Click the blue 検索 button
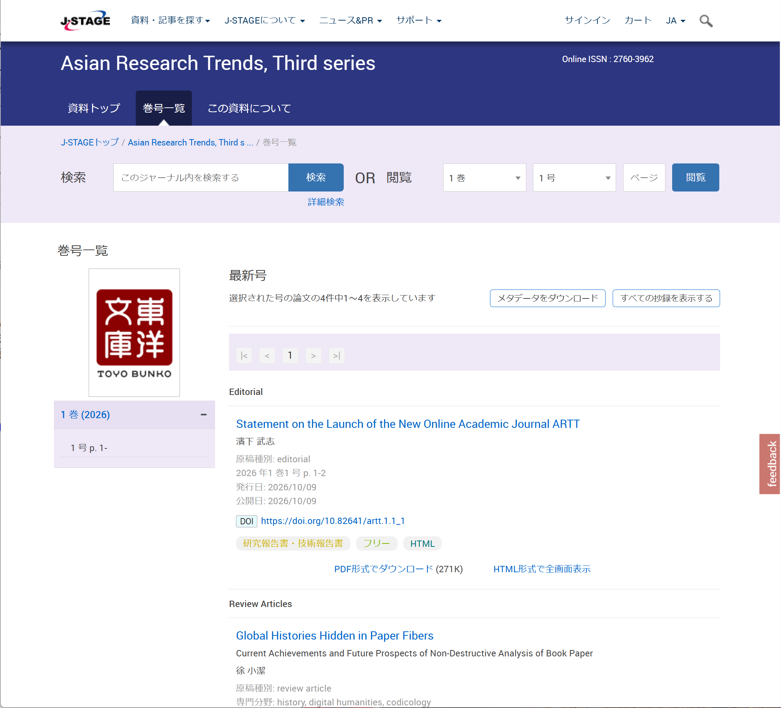The image size is (781, 708). [316, 177]
